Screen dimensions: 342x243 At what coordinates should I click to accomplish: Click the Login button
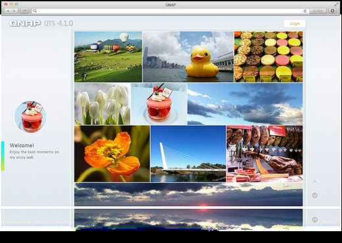pos(295,24)
